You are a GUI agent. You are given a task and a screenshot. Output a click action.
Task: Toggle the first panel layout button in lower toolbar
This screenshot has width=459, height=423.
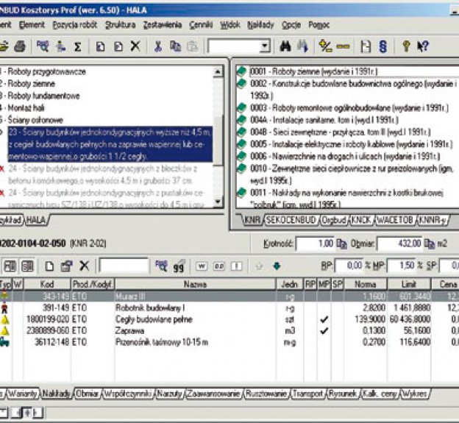10,266
